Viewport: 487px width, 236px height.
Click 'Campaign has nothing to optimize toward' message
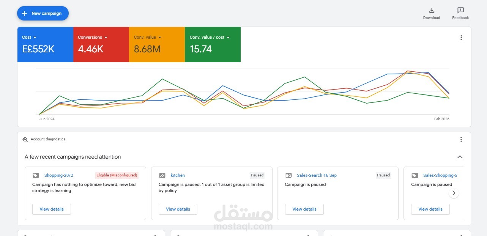84,187
